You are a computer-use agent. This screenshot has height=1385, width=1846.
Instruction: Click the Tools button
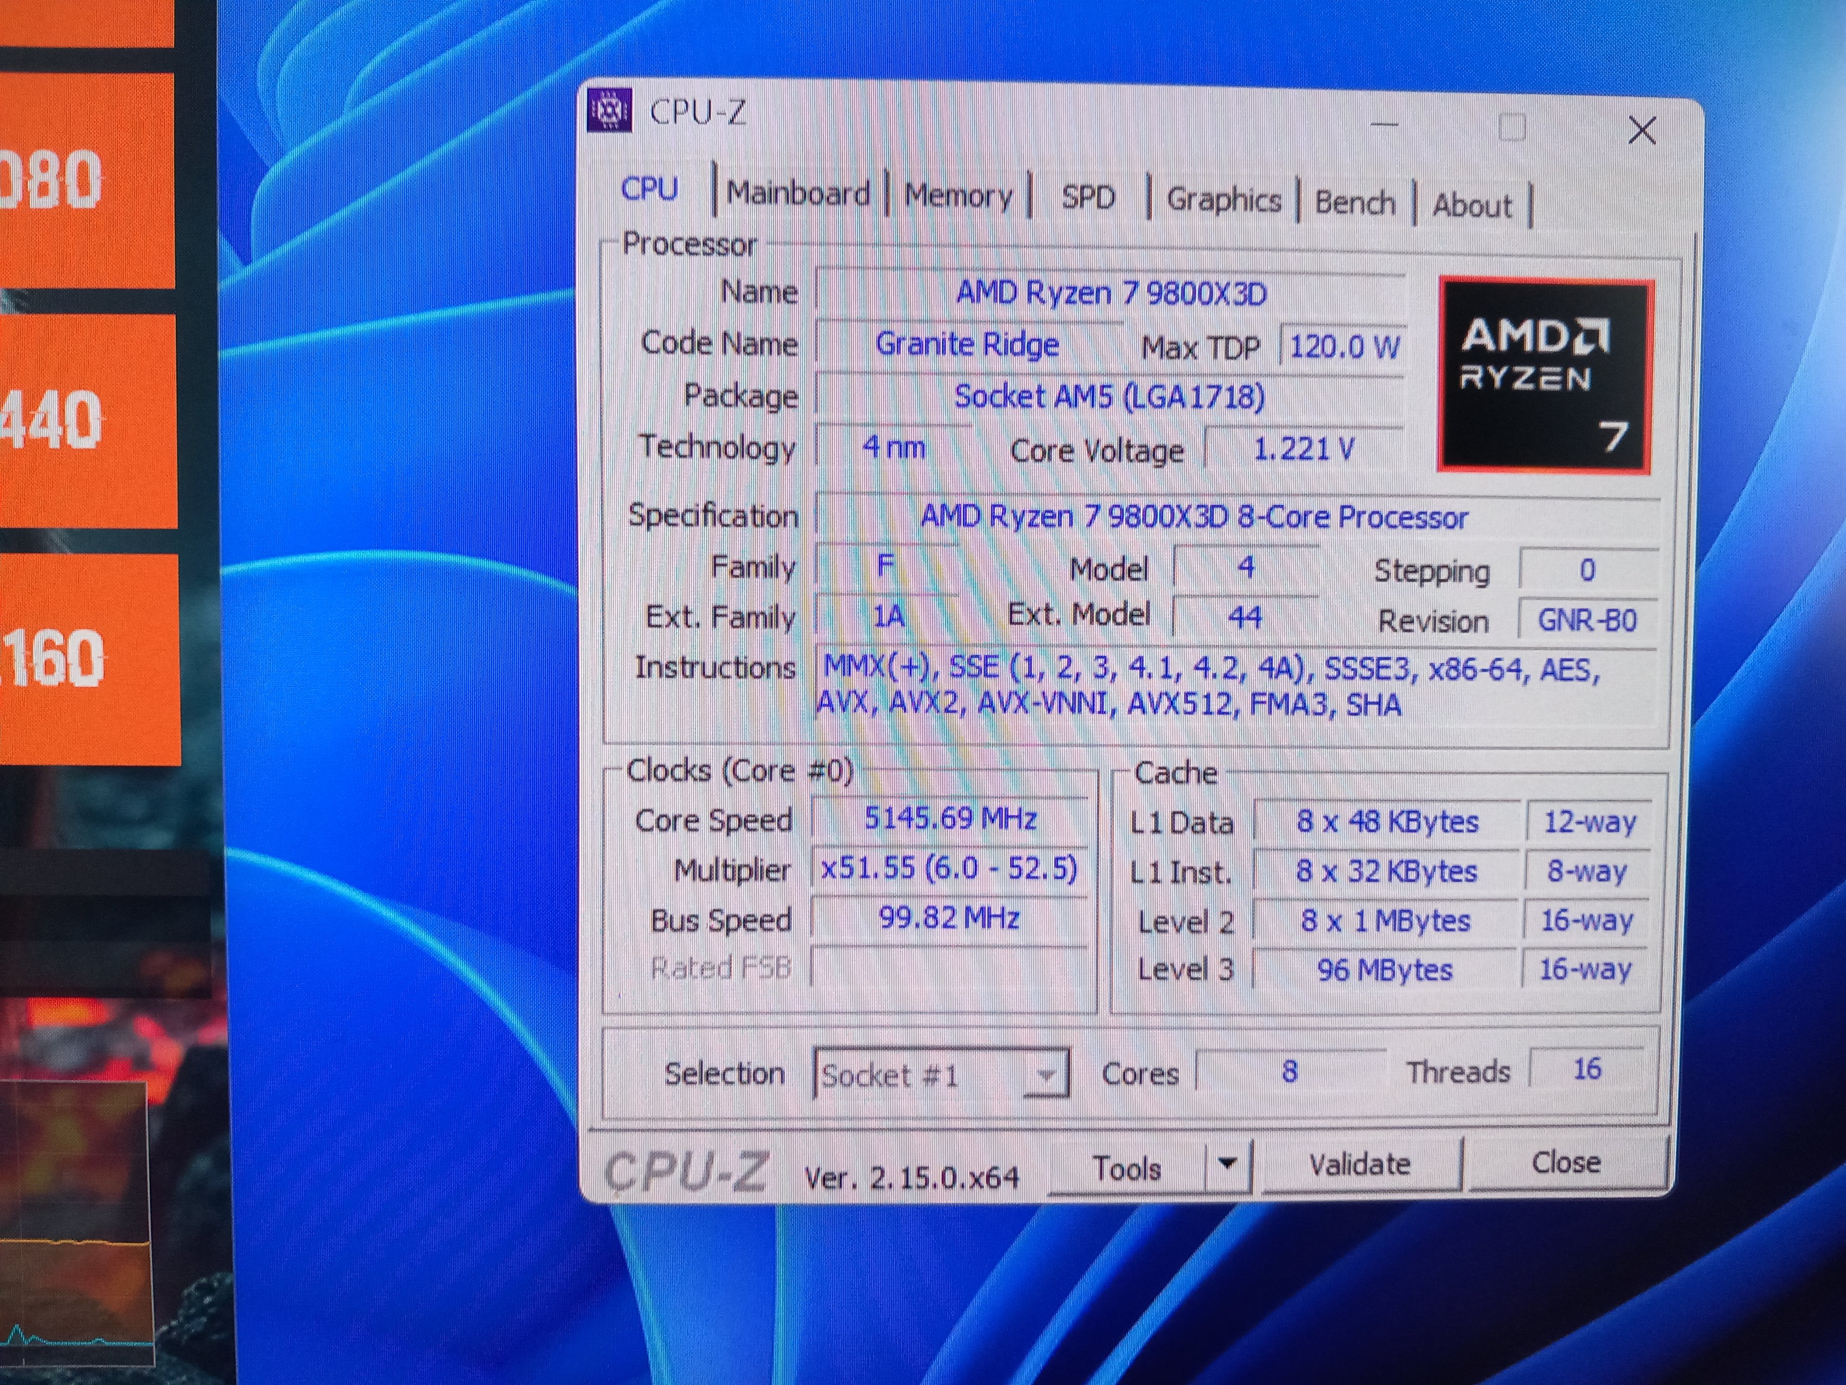tap(1127, 1168)
